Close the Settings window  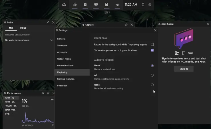155,30
